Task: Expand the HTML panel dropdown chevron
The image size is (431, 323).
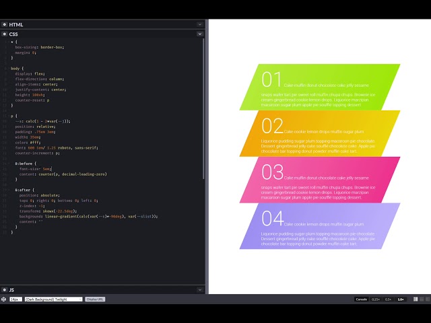Action: [x=200, y=24]
